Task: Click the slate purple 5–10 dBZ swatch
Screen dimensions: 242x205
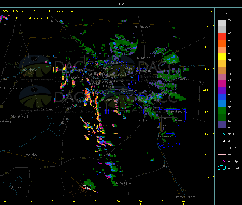Action: 222,124
